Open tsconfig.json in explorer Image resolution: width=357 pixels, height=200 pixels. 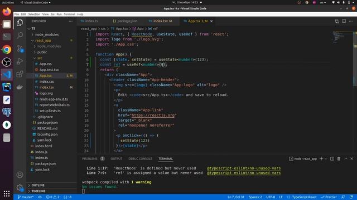point(47,134)
